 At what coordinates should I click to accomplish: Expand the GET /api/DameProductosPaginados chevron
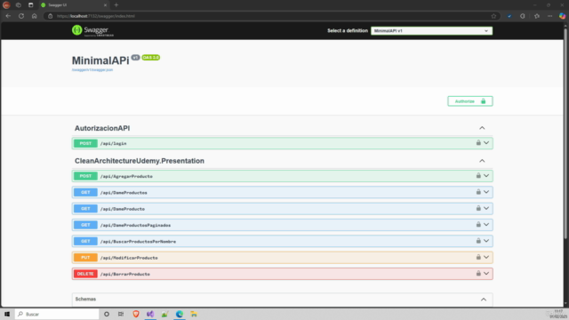click(x=486, y=225)
